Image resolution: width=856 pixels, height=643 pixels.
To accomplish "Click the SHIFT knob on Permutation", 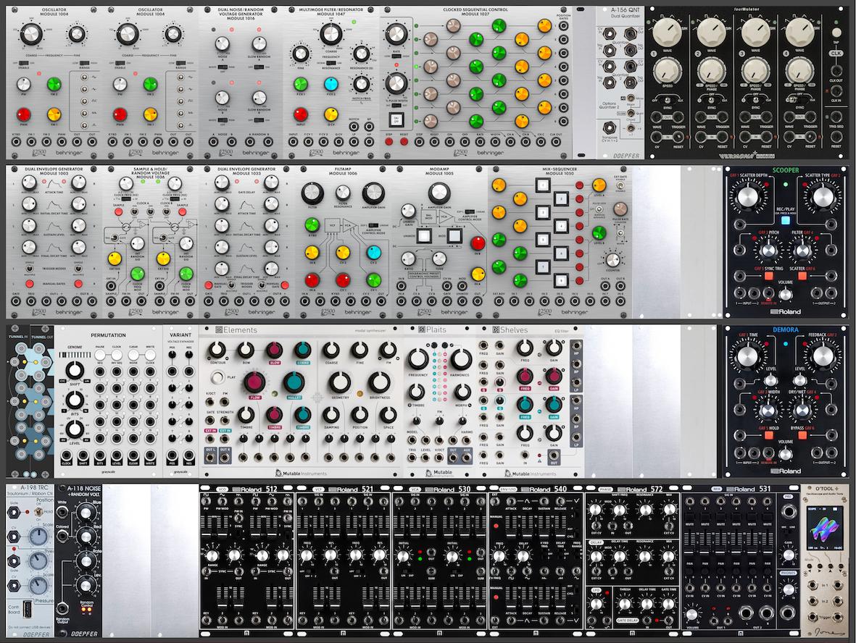I will (75, 371).
